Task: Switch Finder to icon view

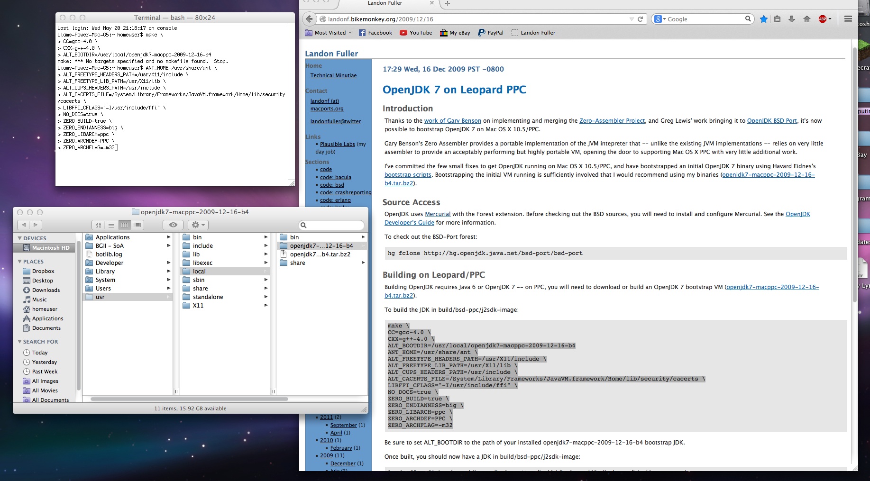Action: (99, 225)
